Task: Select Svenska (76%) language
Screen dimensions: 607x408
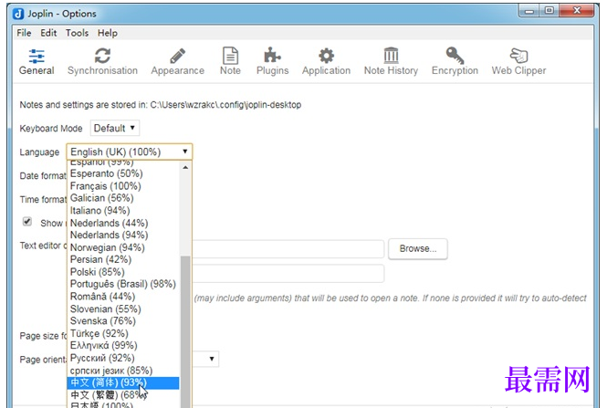Action: [122, 321]
